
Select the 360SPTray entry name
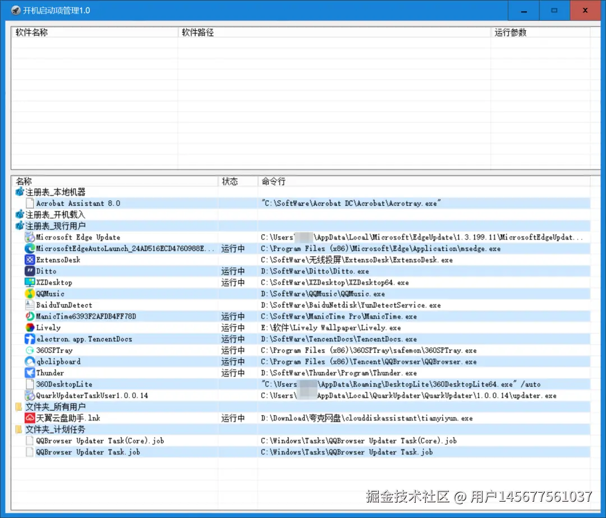click(x=54, y=350)
